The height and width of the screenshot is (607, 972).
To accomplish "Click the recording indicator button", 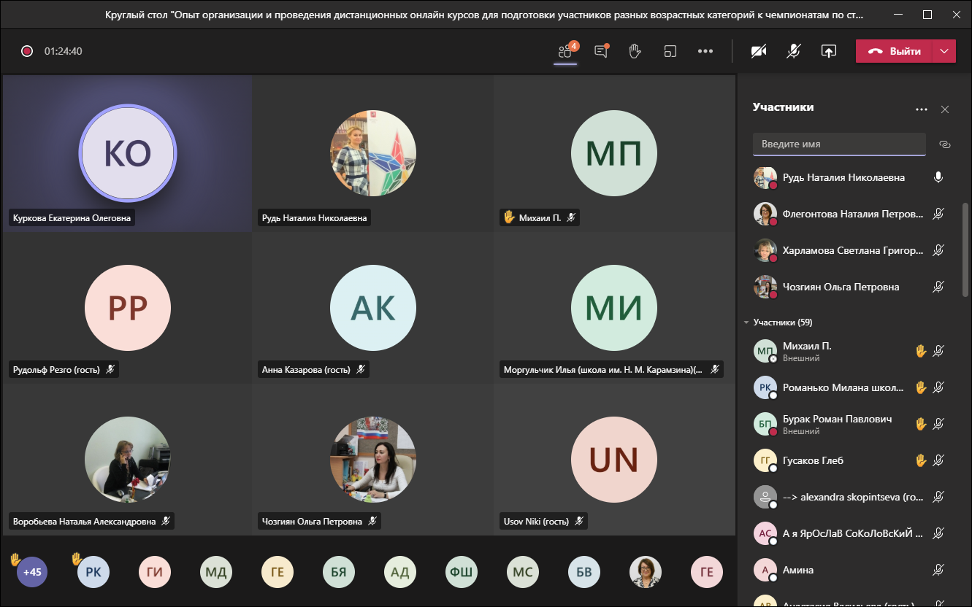I will (27, 51).
